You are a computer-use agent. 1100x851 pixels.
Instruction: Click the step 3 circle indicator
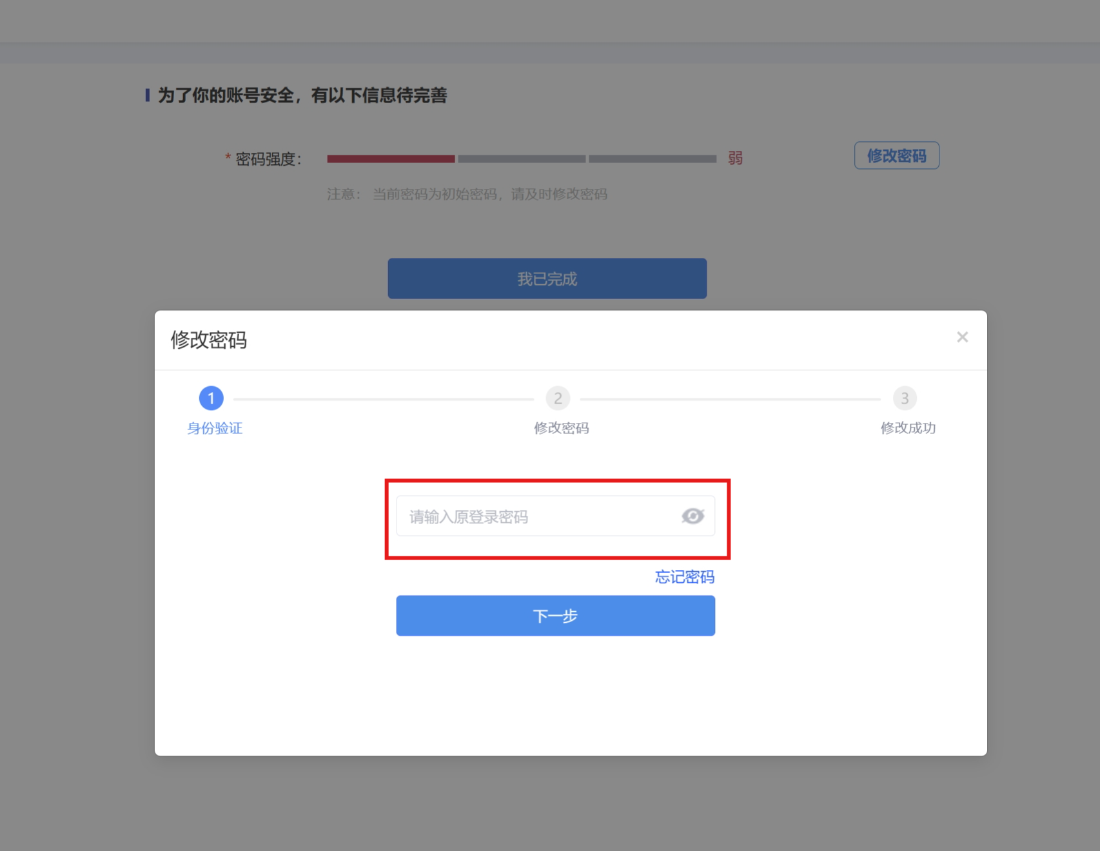(905, 398)
